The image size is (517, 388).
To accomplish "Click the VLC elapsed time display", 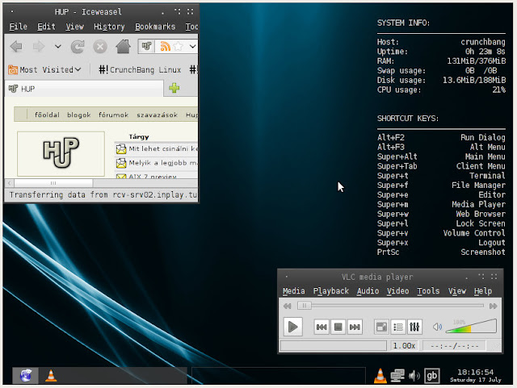I will (x=454, y=346).
